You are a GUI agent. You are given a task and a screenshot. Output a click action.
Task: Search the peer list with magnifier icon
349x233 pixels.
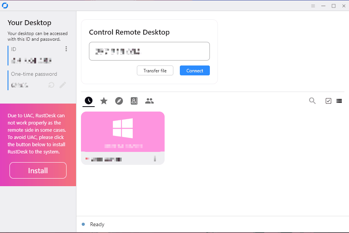point(312,101)
